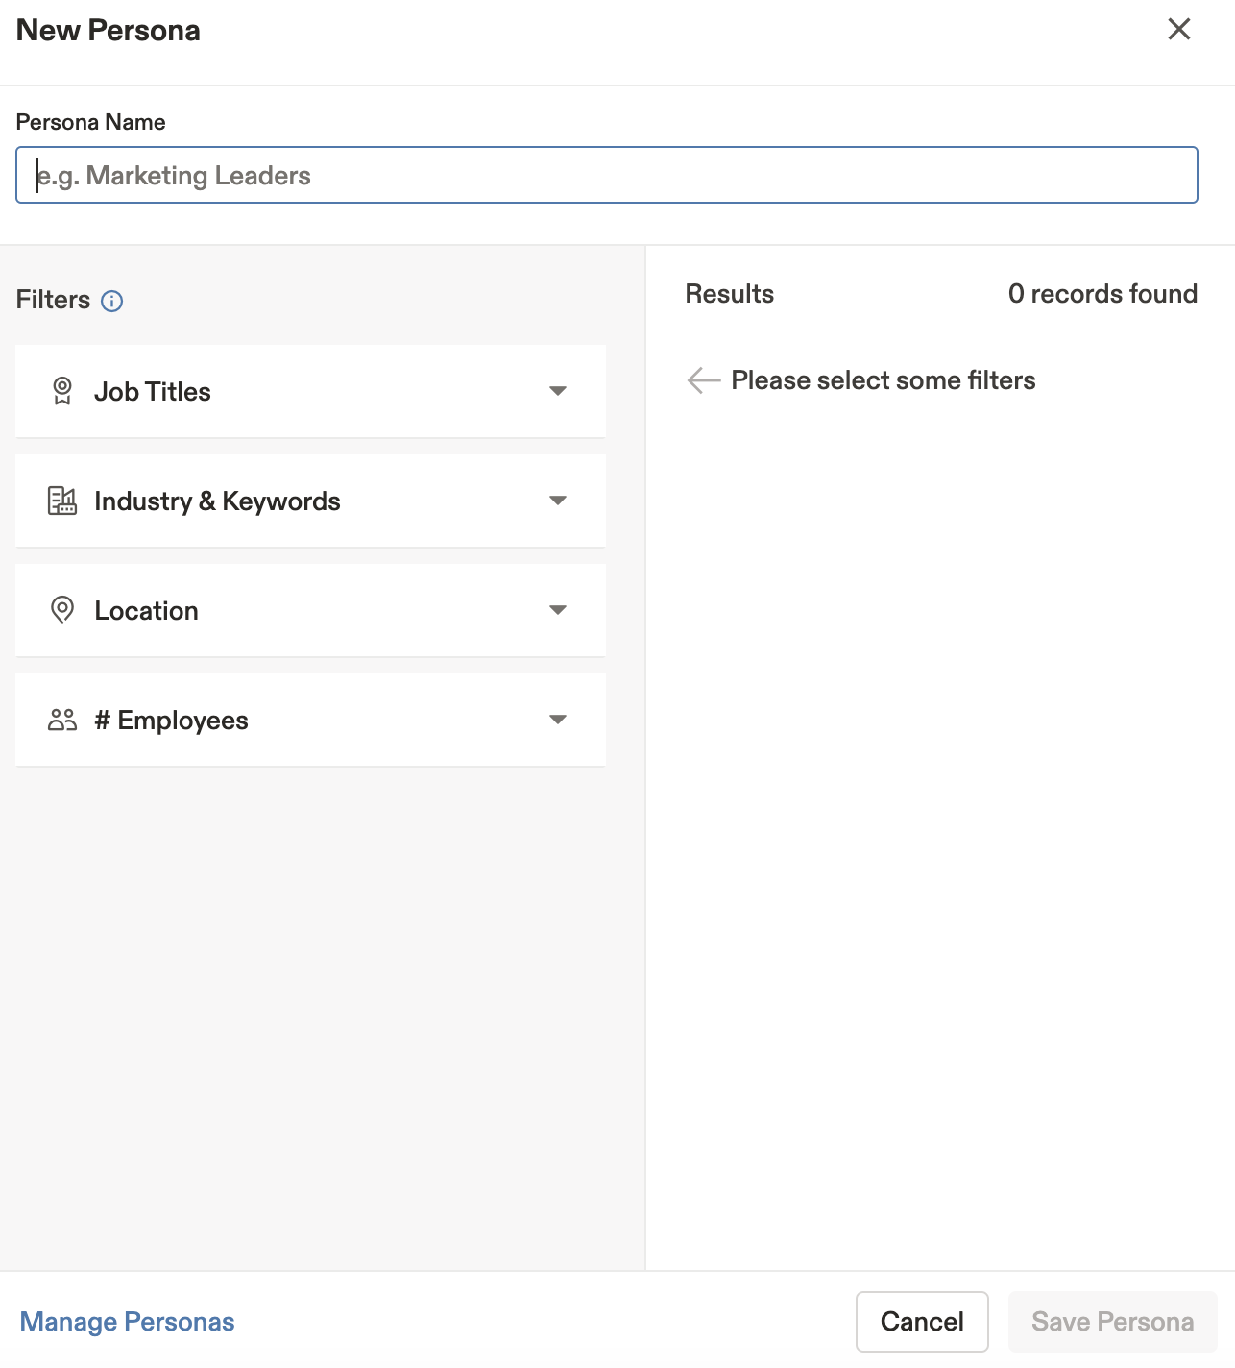Click the "0 records found" text
This screenshot has height=1368, width=1235.
(x=1102, y=294)
